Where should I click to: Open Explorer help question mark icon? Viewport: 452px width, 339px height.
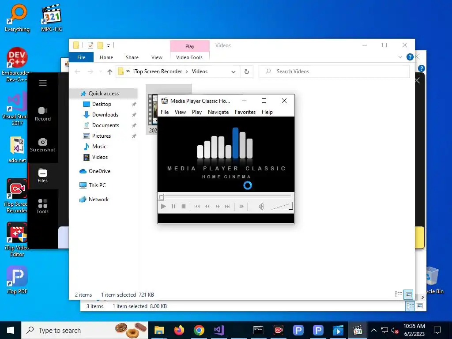pyautogui.click(x=410, y=57)
